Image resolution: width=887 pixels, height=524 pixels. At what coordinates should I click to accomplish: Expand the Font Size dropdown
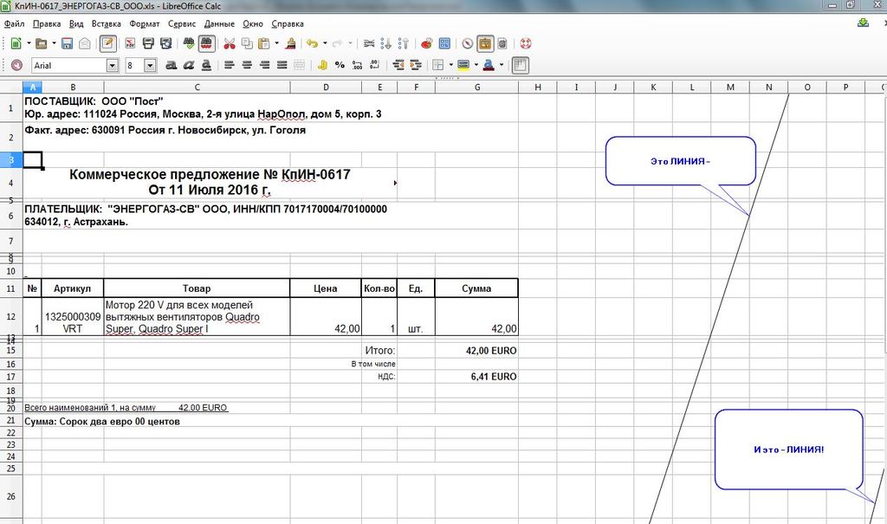(150, 66)
